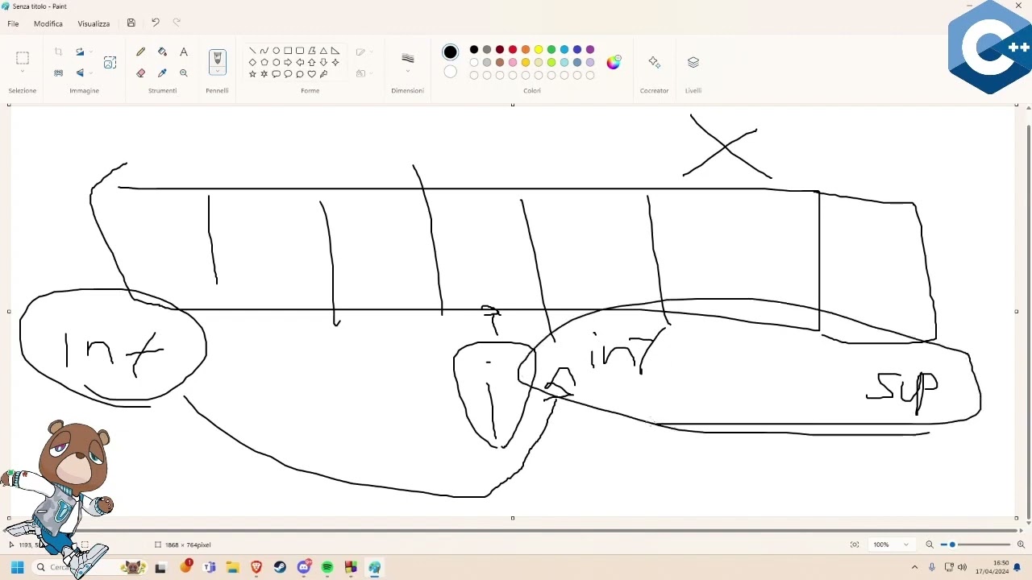Open the Visualizza menu

94,23
